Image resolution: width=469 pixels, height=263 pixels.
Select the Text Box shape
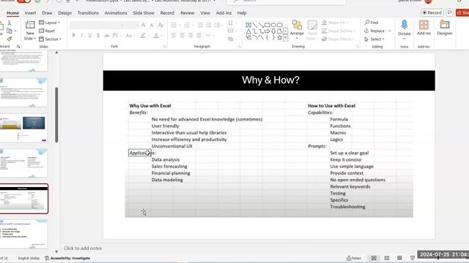click(248, 25)
